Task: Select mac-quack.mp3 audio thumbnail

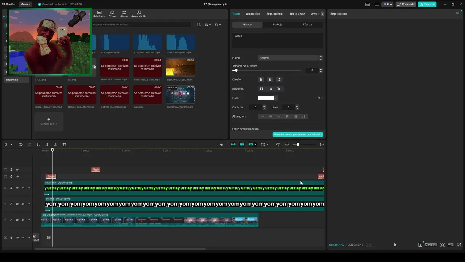Action: click(114, 42)
